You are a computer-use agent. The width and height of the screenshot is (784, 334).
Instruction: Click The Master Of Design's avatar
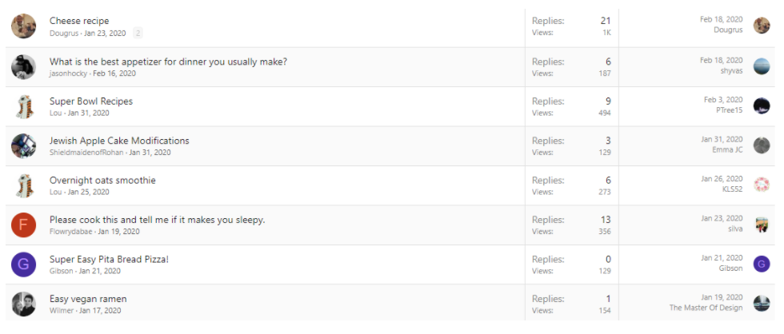pyautogui.click(x=762, y=304)
